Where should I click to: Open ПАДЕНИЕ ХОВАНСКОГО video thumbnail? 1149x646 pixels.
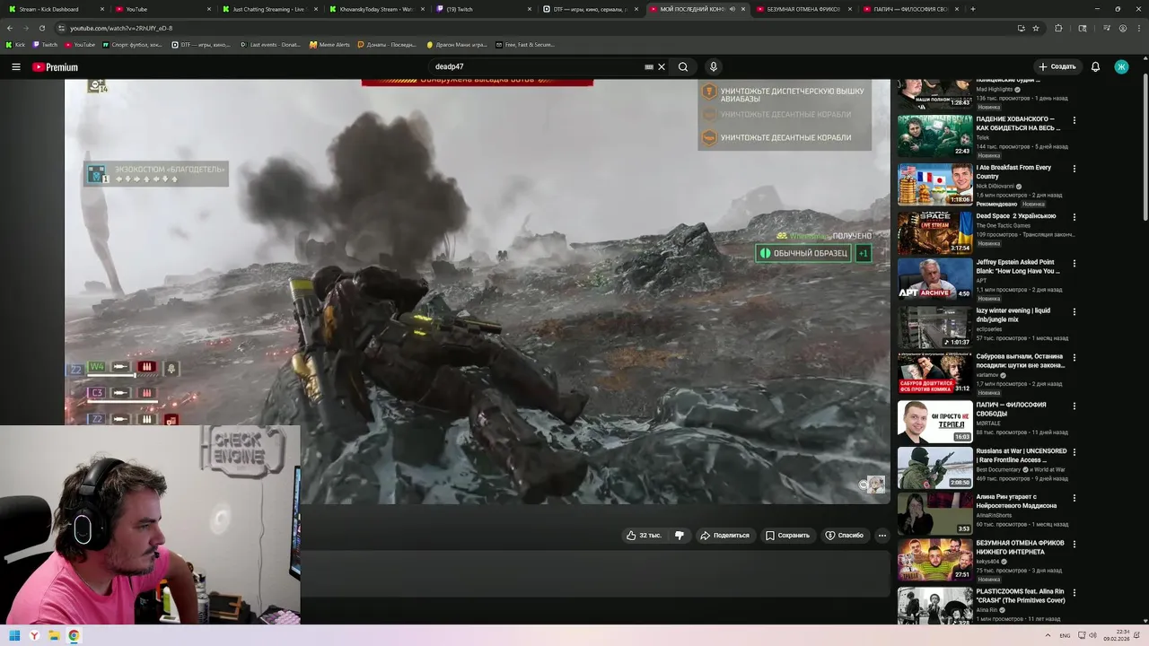click(x=935, y=135)
